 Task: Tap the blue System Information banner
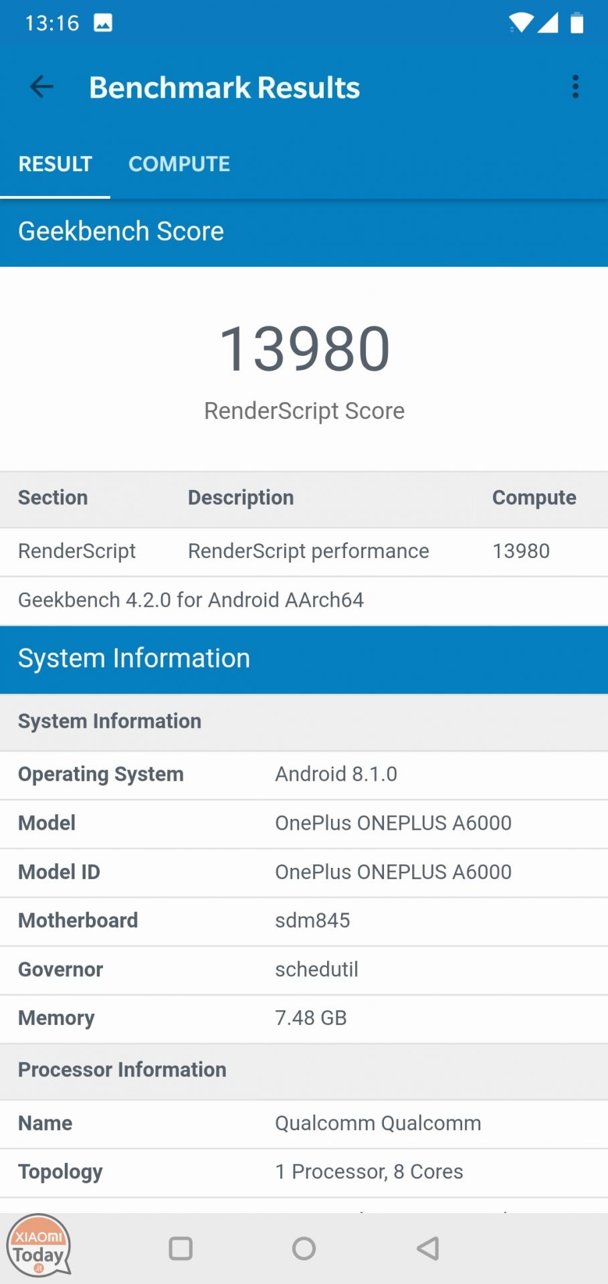[x=304, y=659]
